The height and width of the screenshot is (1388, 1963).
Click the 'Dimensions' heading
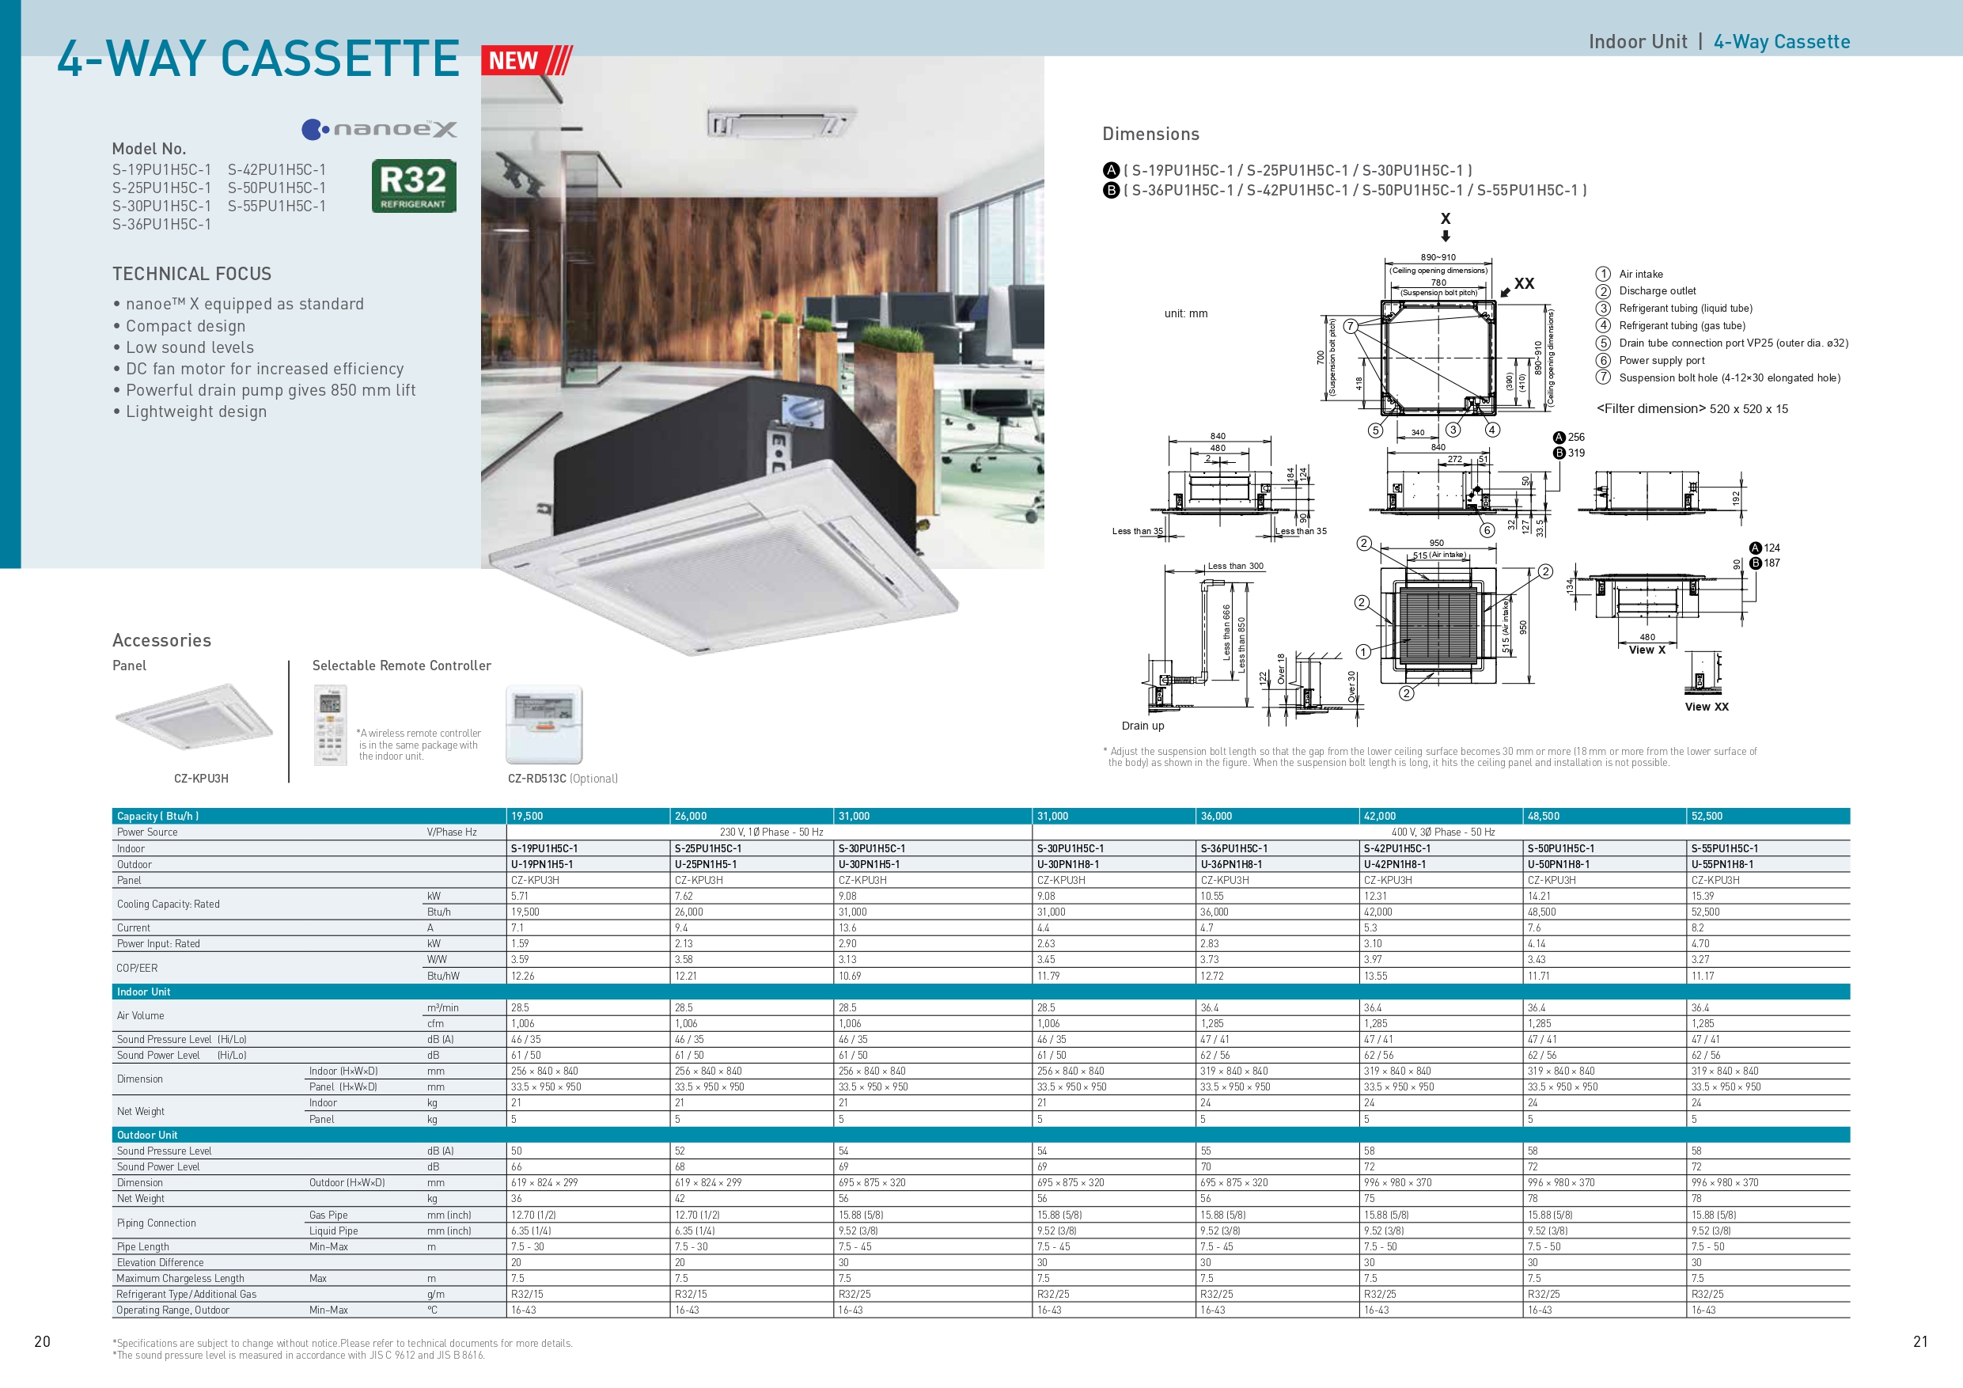(x=1150, y=135)
